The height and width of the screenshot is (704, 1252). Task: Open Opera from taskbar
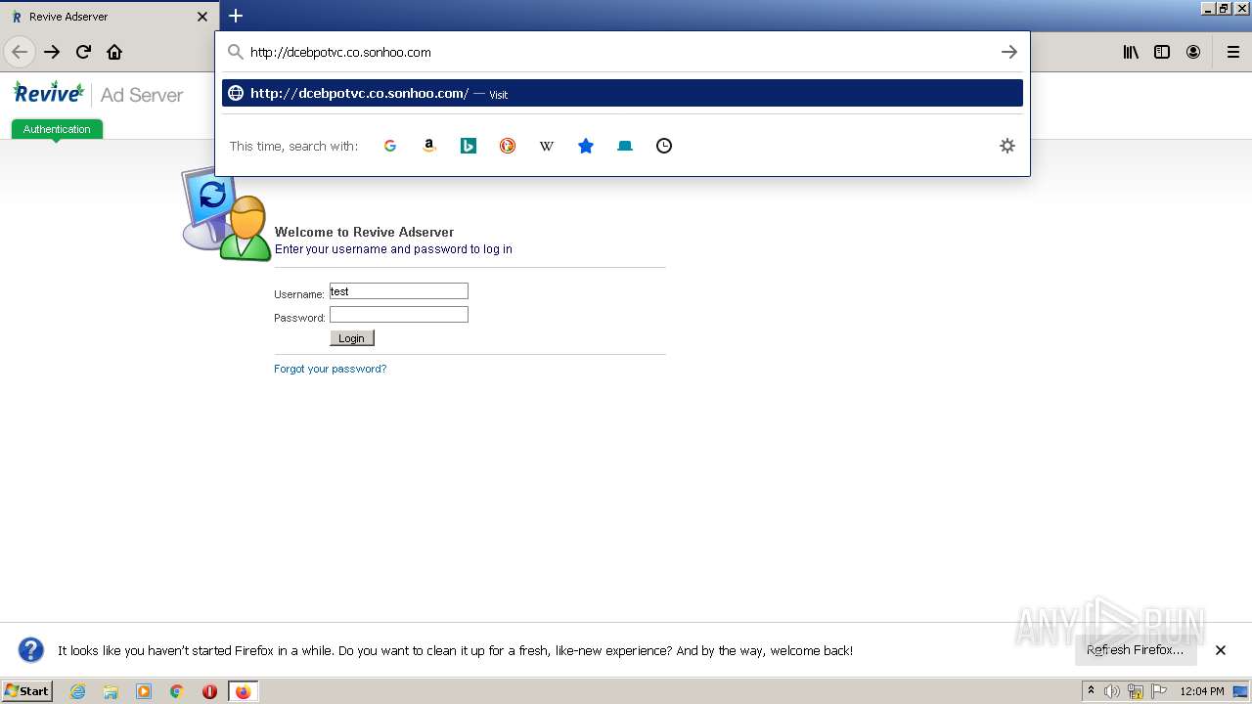pos(209,691)
